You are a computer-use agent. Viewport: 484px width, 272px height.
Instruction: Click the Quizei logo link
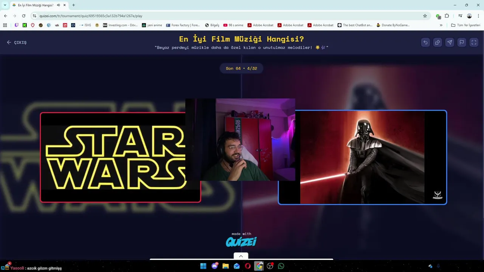point(241,242)
